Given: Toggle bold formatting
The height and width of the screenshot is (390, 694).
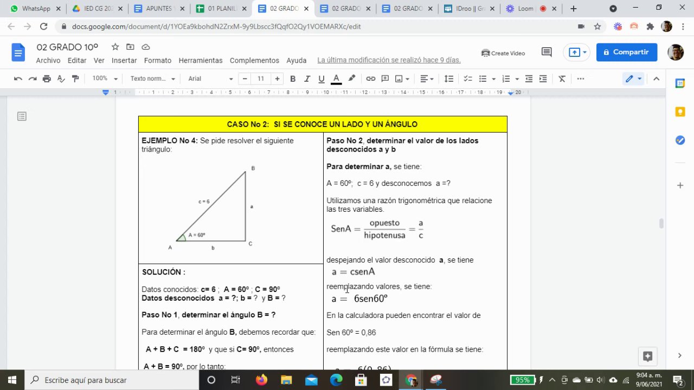Looking at the screenshot, I should (293, 79).
